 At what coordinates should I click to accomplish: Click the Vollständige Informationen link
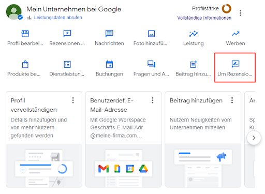[204, 18]
